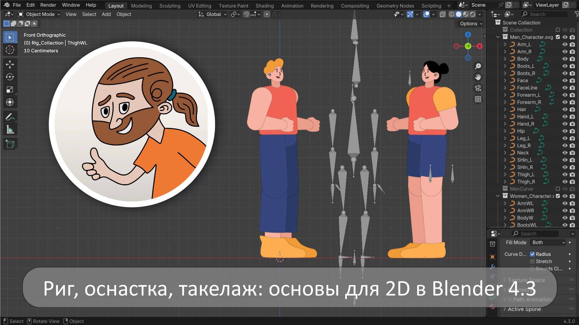
Task: Click the + to add a new workspace
Action: pos(449,5)
